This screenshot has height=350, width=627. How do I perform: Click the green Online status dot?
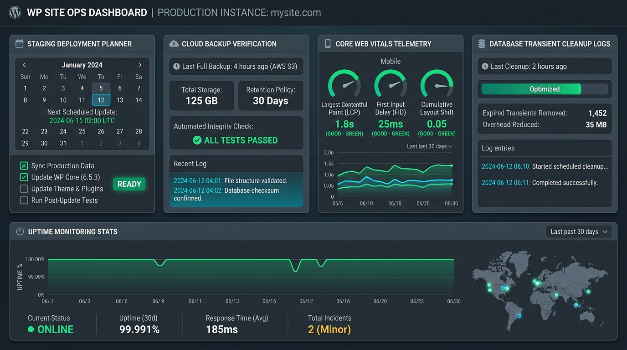coord(31,329)
